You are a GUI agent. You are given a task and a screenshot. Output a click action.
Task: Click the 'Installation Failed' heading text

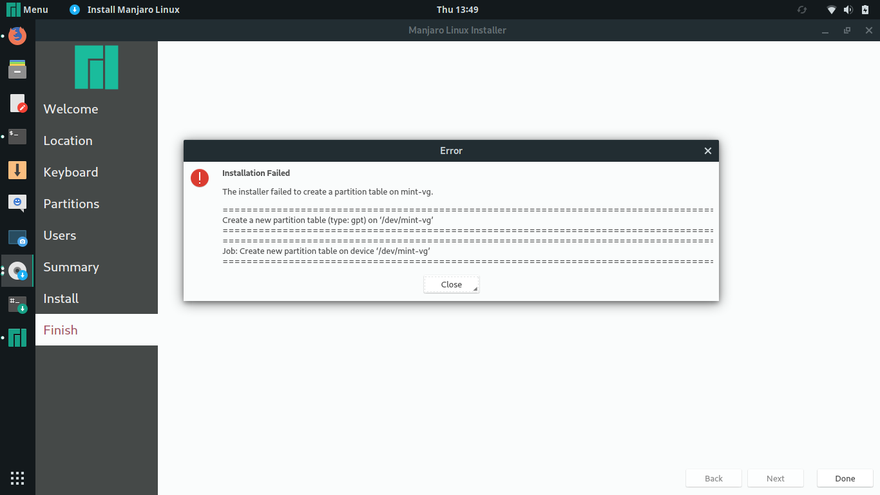coord(256,173)
